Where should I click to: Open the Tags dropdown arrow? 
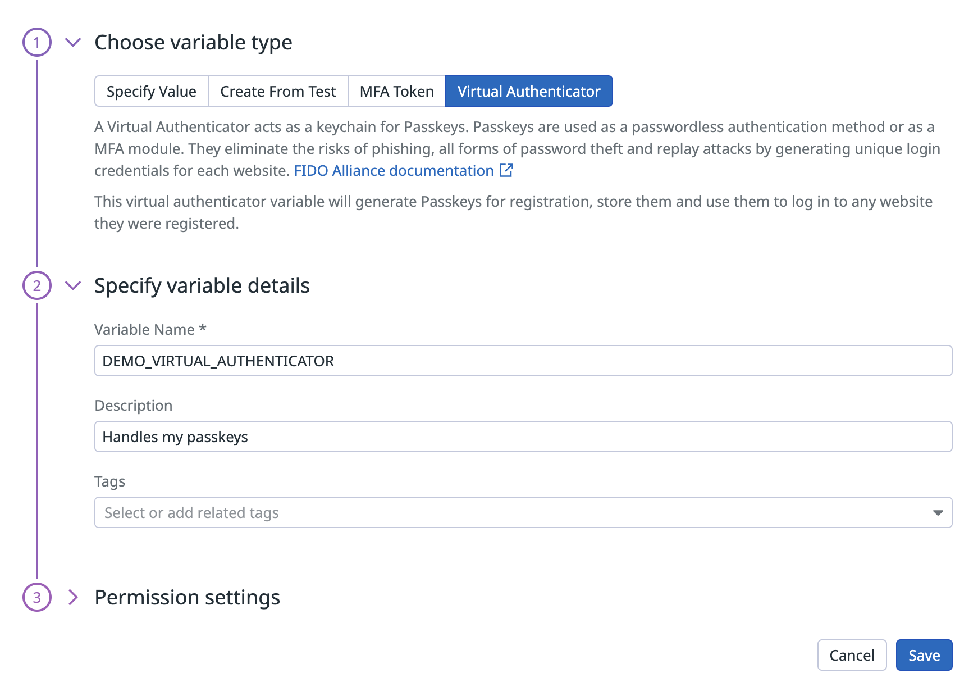tap(937, 512)
